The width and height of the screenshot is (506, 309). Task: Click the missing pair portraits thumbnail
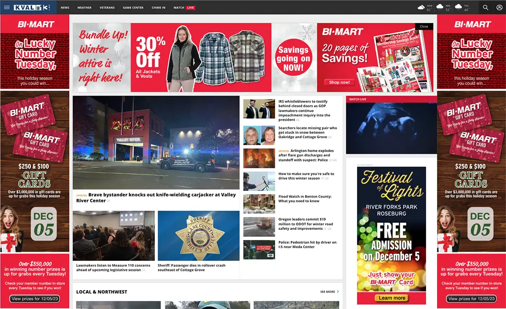pos(259,136)
